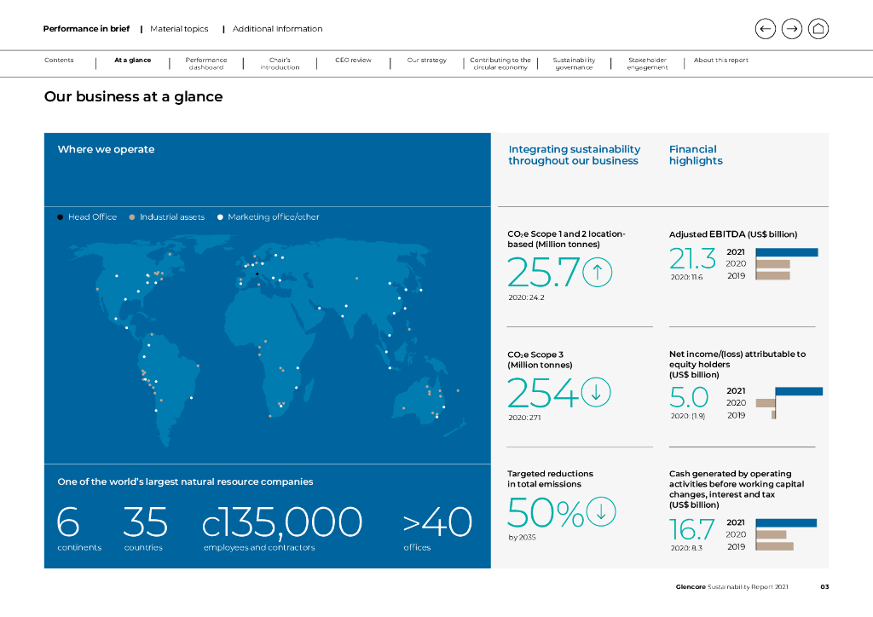Click the up arrow beside 25.7

pos(597,273)
